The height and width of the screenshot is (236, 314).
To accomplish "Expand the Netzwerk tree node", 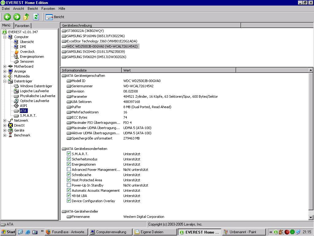I will click(x=5, y=120).
